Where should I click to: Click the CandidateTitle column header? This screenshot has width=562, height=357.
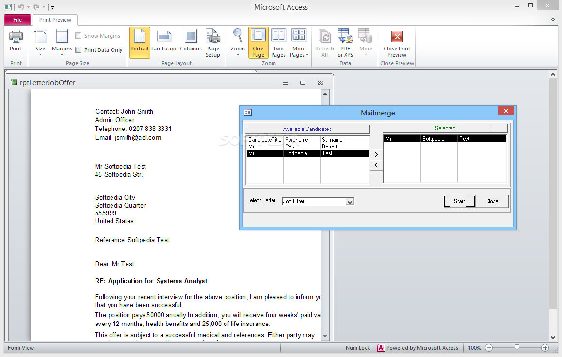(x=265, y=140)
